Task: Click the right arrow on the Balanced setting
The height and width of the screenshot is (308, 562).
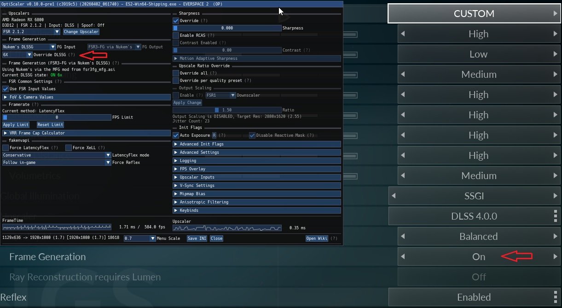Action: point(555,237)
